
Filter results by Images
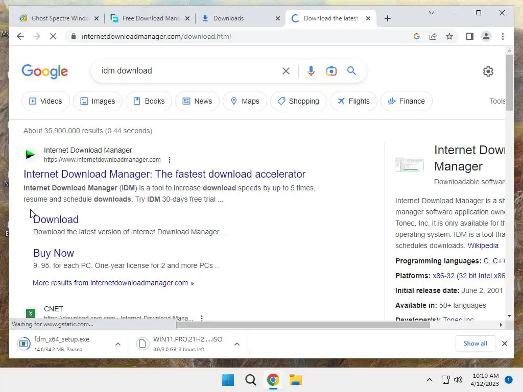coord(98,101)
